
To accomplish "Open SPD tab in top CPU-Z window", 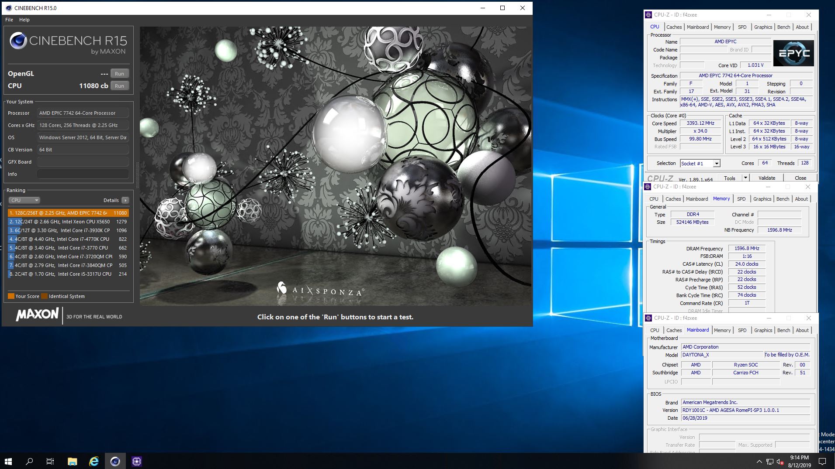I will pyautogui.click(x=742, y=27).
